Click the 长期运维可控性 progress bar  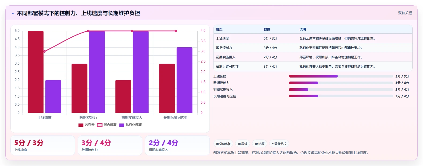click(341, 96)
